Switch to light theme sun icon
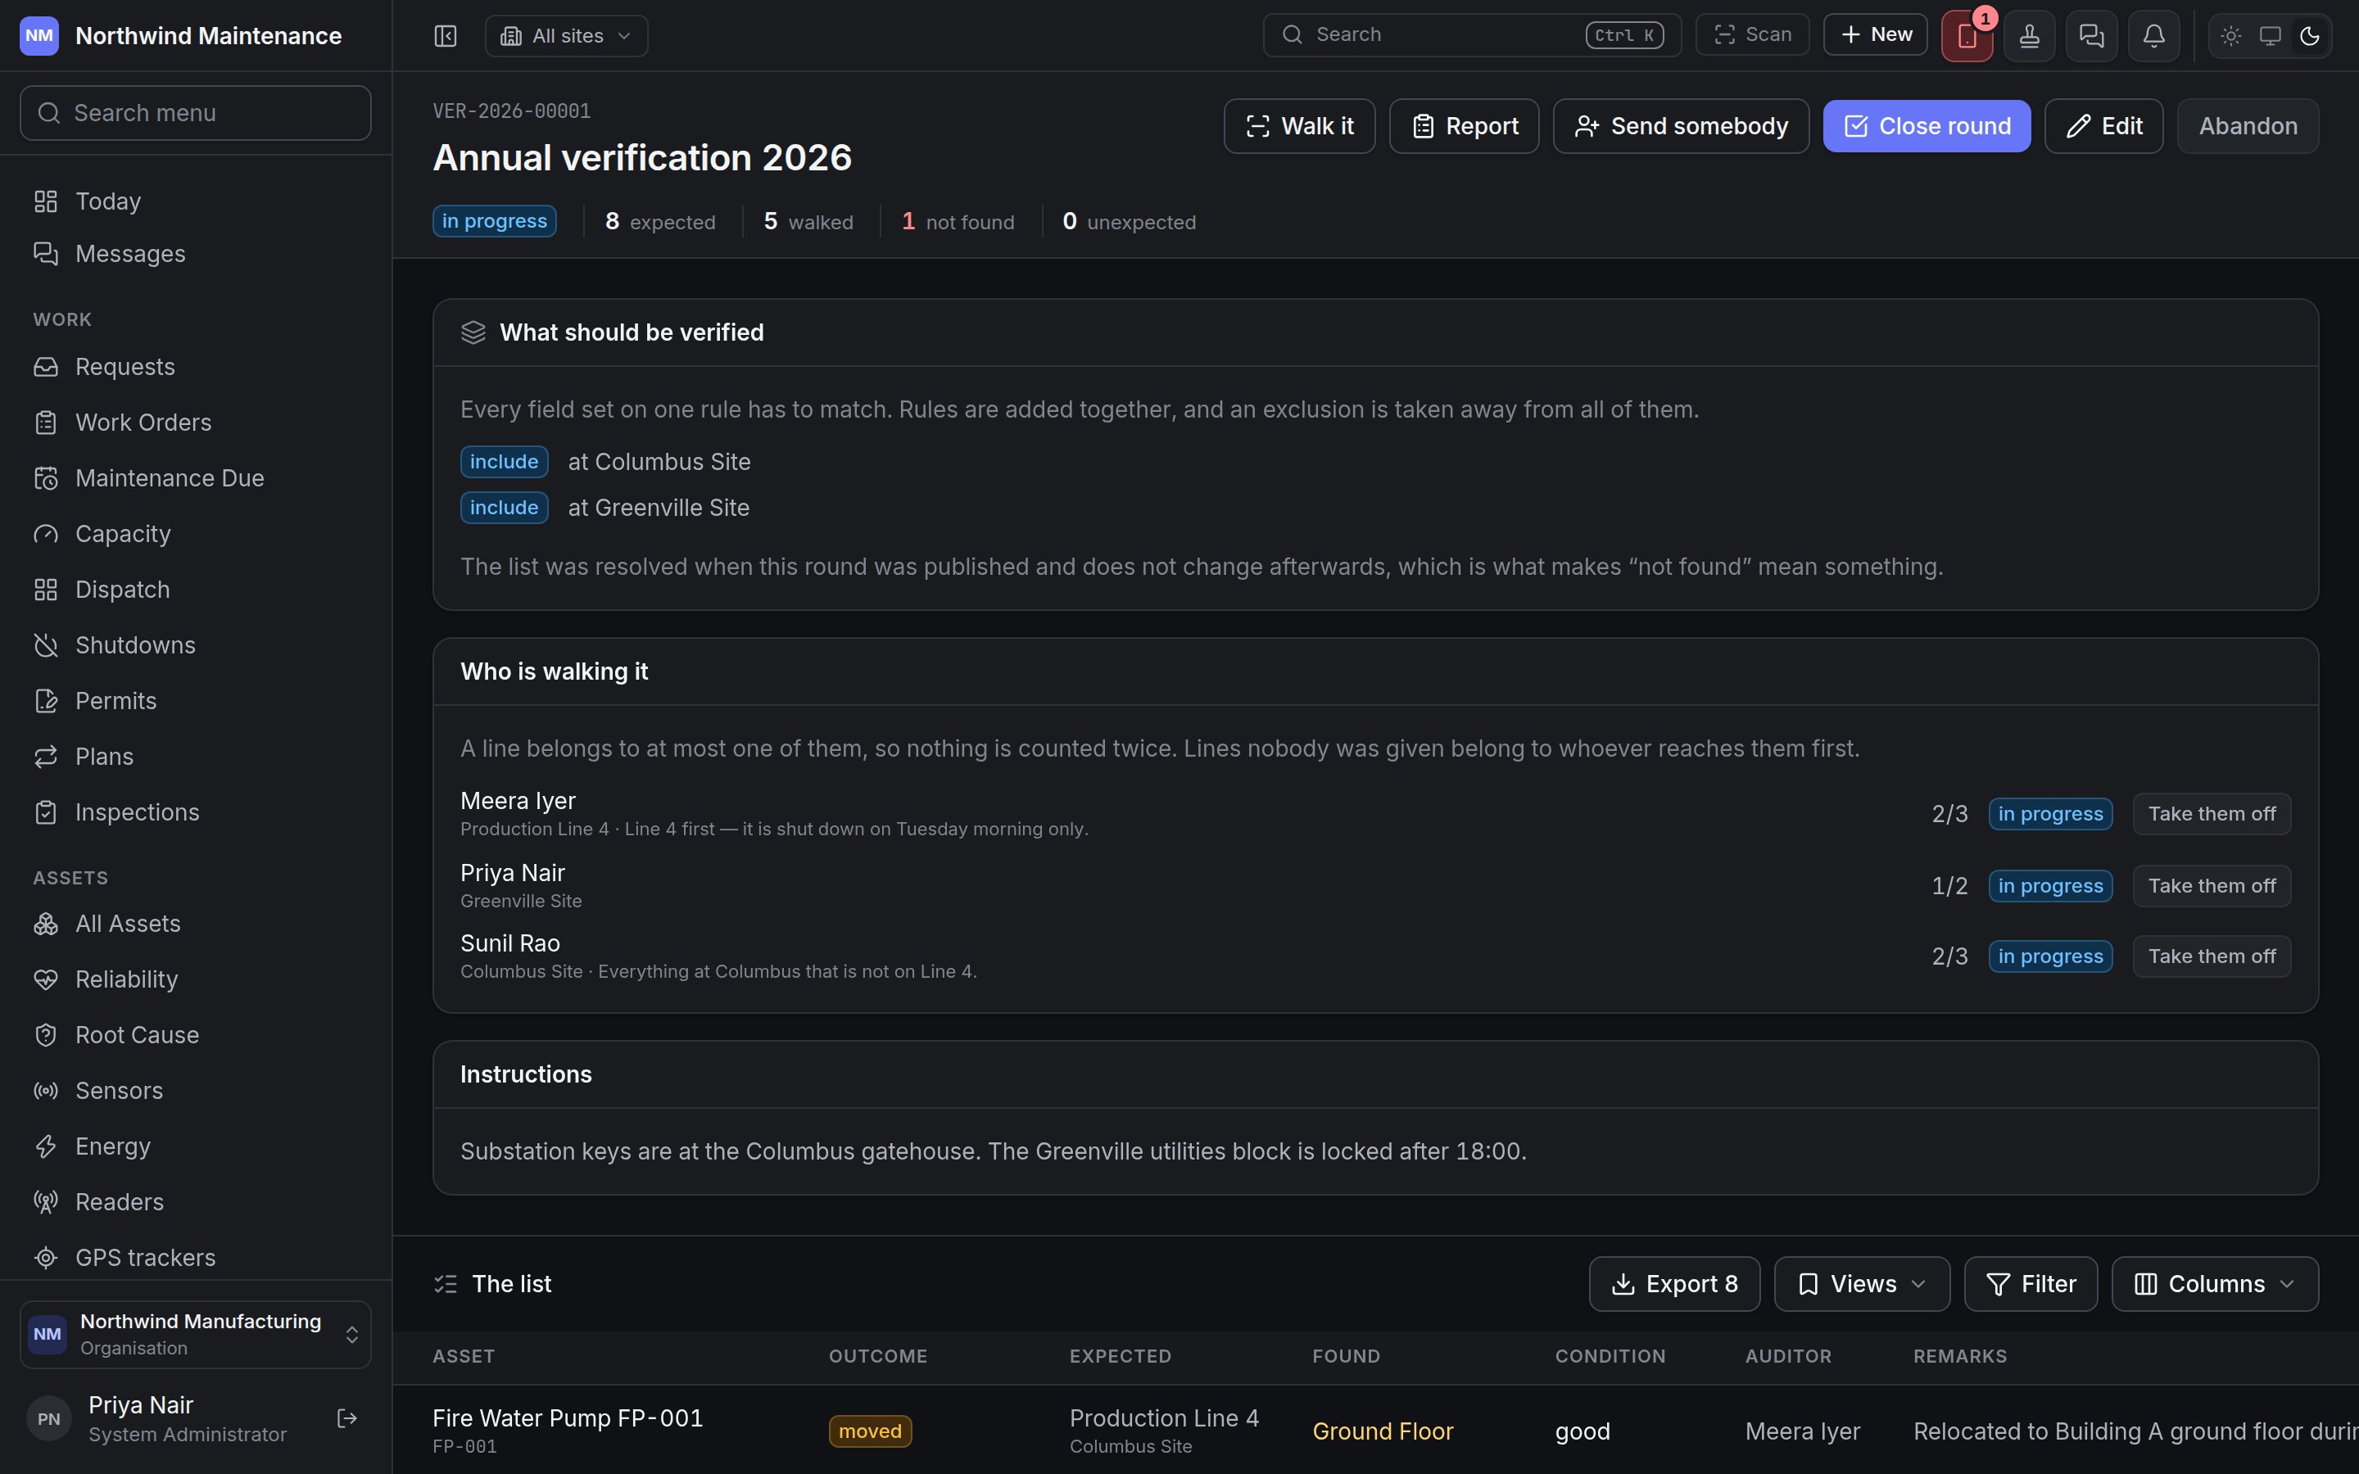The image size is (2359, 1474). coord(2231,36)
